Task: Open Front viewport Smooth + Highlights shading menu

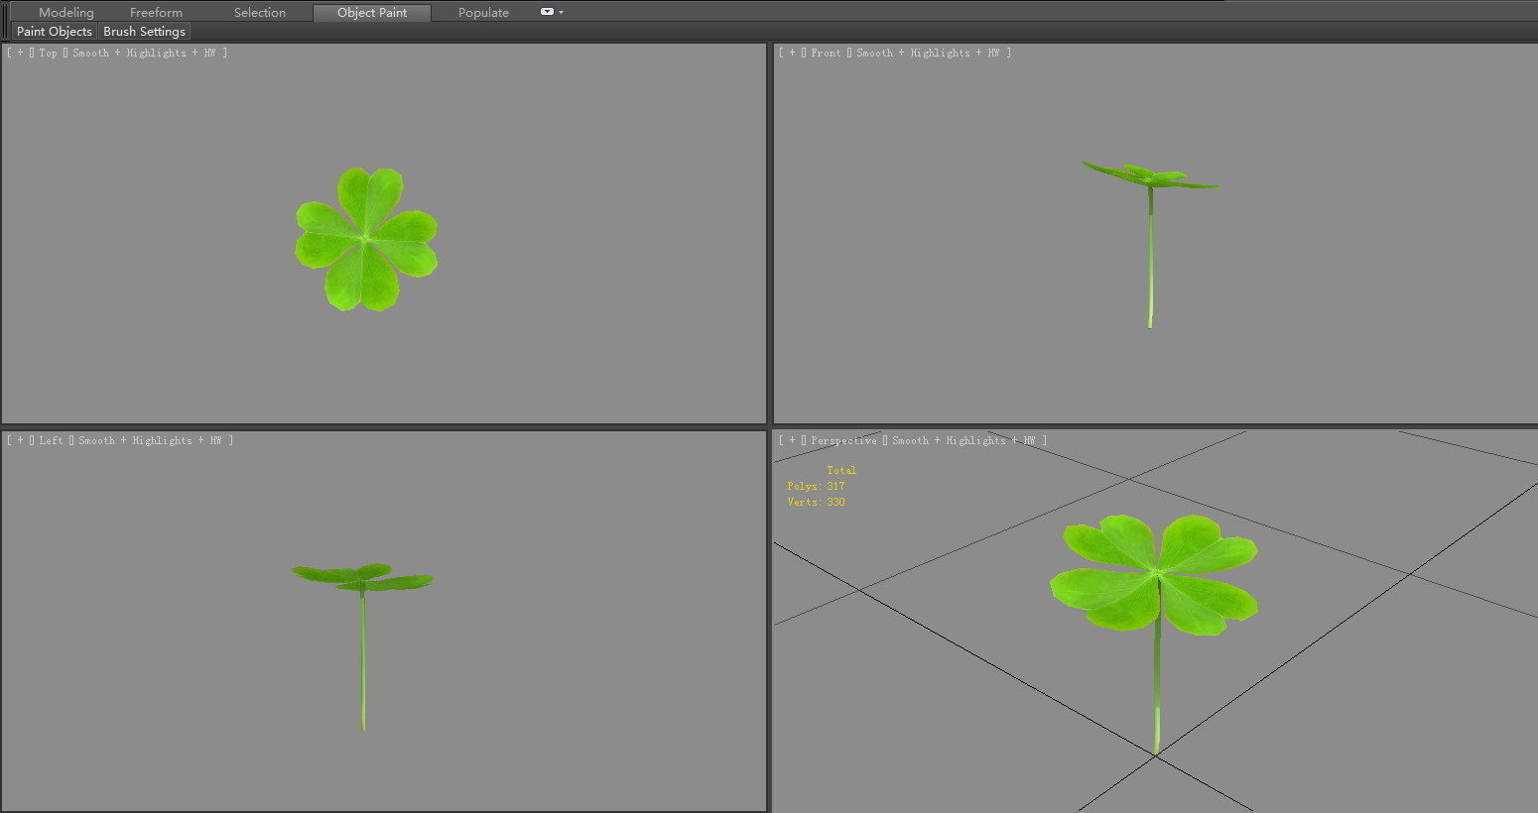Action: [928, 54]
